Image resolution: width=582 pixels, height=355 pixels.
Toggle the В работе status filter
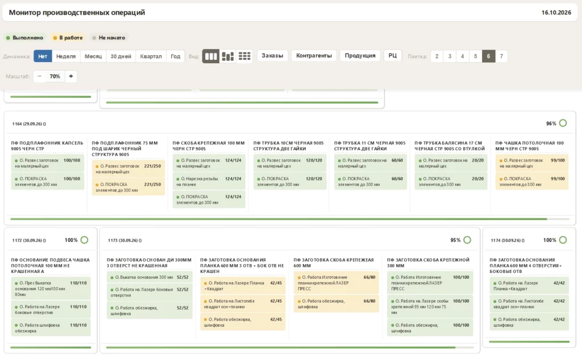68,38
